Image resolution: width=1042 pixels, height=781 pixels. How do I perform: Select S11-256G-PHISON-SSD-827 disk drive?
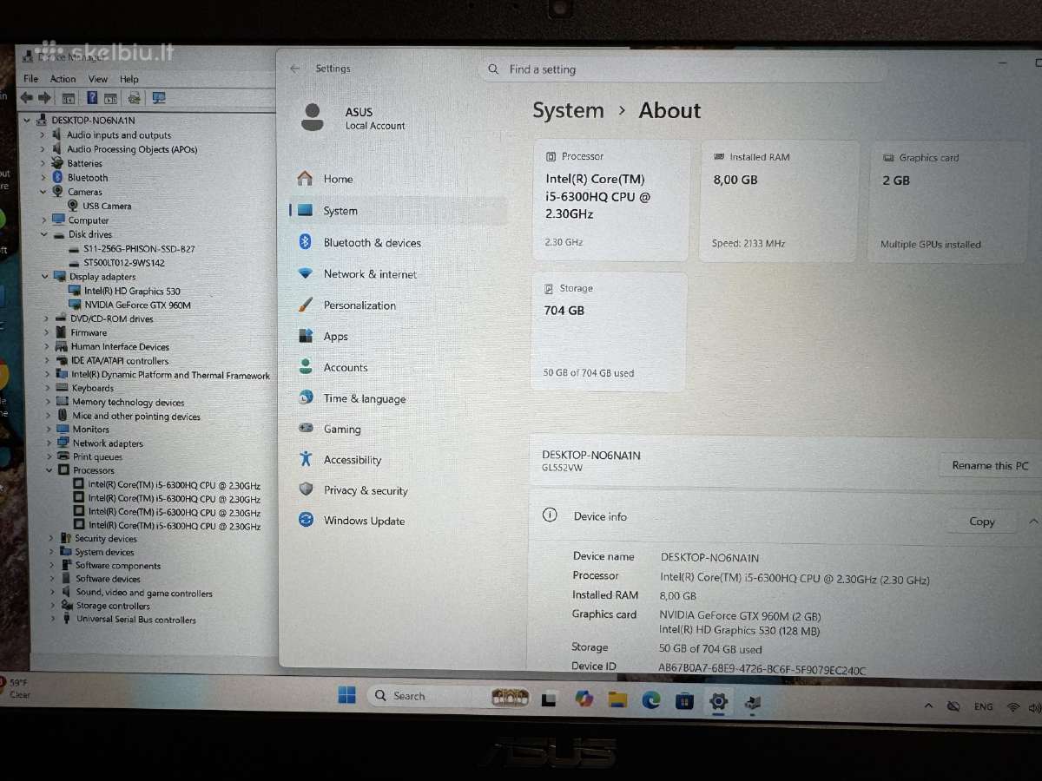pyautogui.click(x=139, y=248)
